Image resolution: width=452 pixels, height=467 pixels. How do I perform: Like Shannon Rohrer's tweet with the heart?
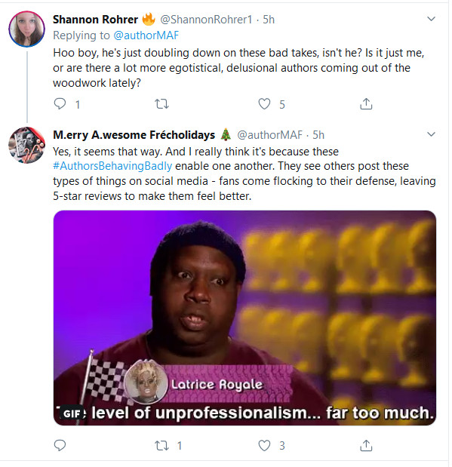coord(264,104)
